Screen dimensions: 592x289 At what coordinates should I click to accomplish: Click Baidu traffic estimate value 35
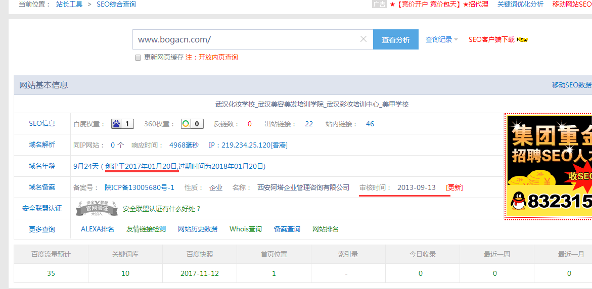pos(51,273)
